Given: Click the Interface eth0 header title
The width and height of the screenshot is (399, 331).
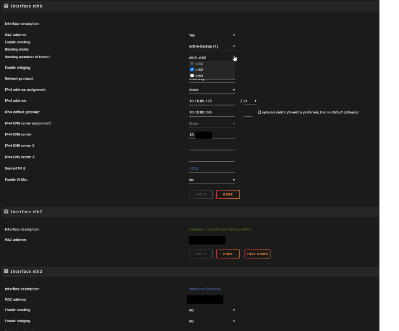Looking at the screenshot, I should [26, 6].
